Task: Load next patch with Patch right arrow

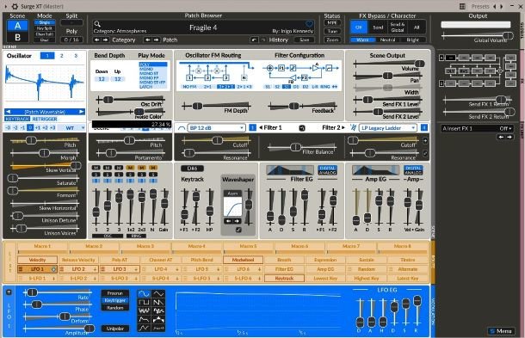Action: pyautogui.click(x=156, y=40)
